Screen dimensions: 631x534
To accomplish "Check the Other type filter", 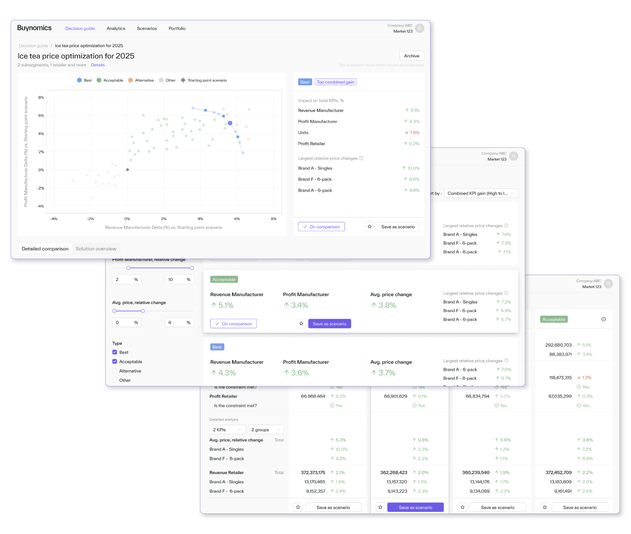I will click(115, 380).
